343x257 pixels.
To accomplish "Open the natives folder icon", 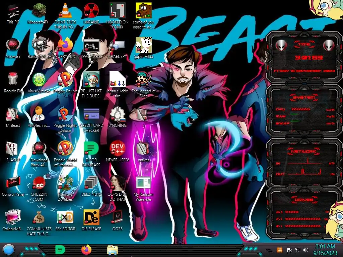I will point(143,149).
